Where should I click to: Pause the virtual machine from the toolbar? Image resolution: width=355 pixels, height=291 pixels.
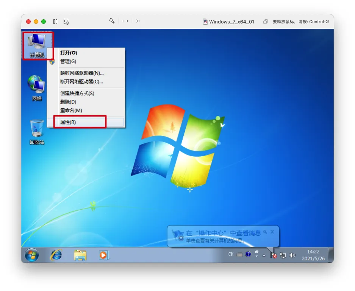pyautogui.click(x=55, y=22)
